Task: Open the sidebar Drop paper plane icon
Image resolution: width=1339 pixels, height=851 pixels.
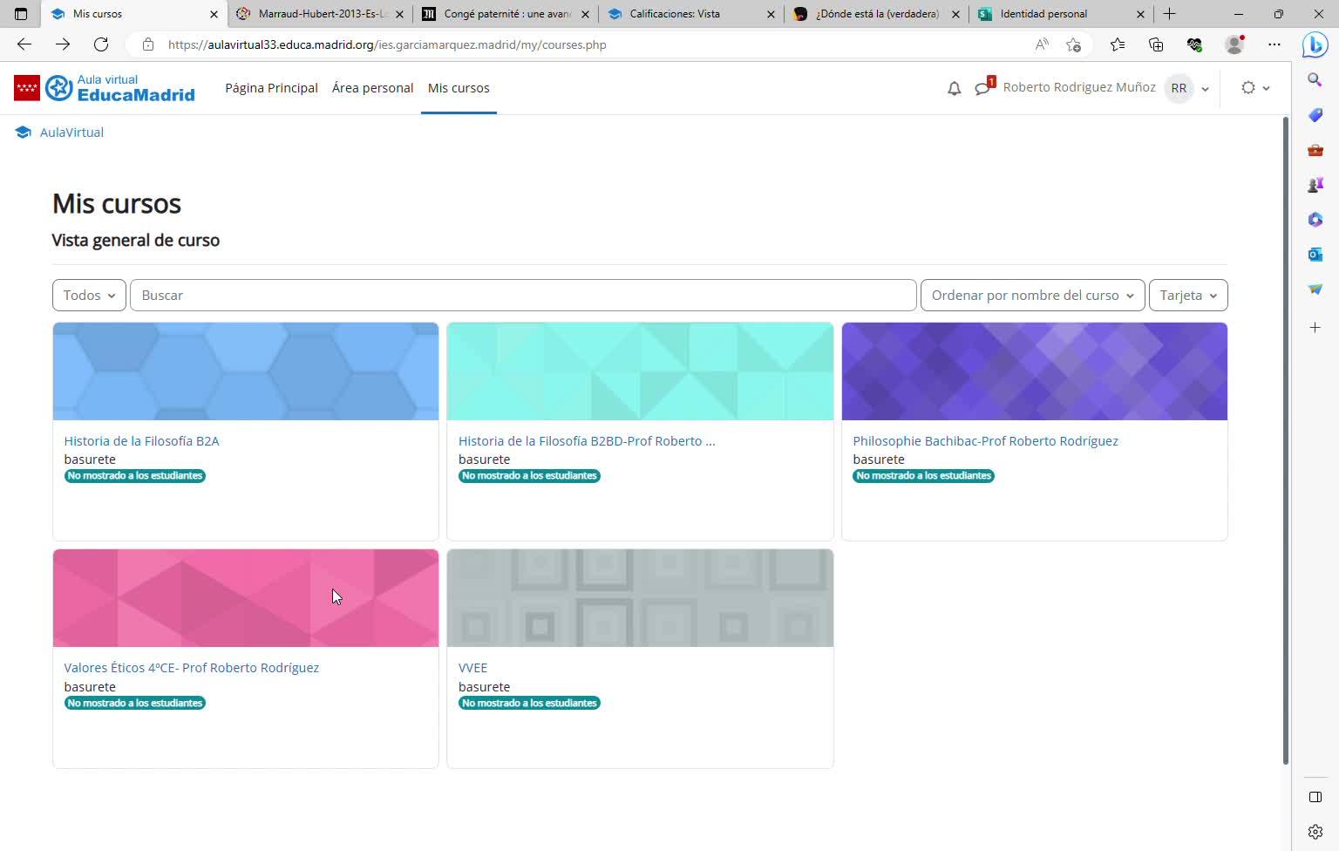Action: (x=1315, y=289)
